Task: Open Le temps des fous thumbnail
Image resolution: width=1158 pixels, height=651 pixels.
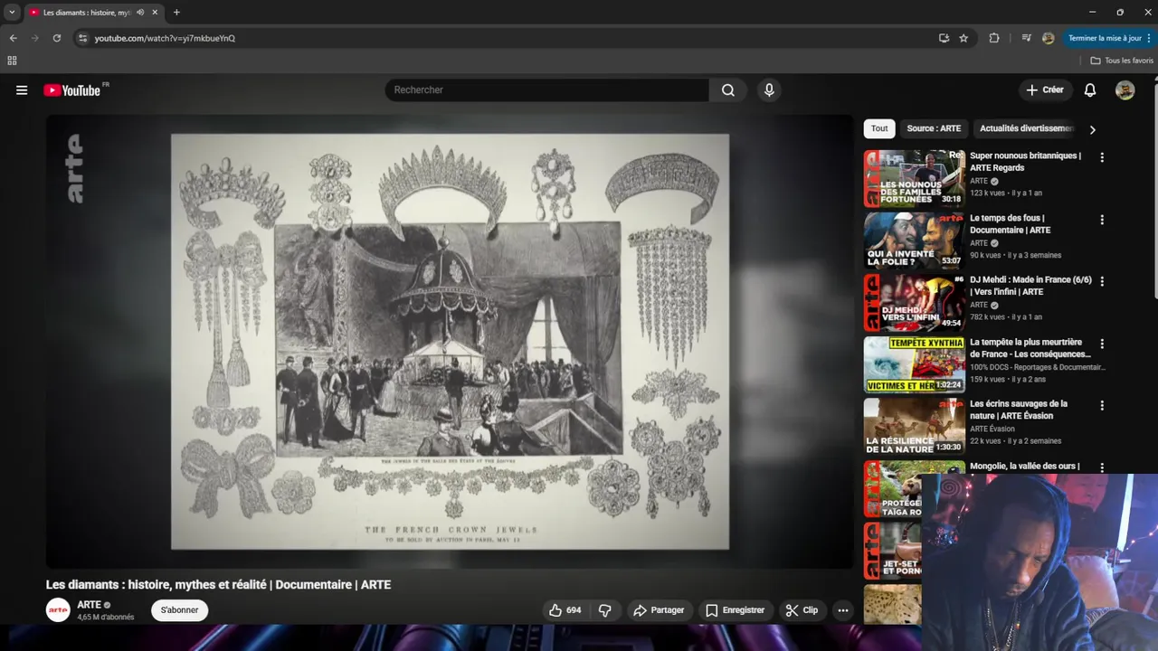Action: tap(914, 241)
